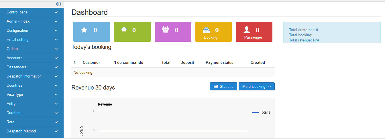The width and height of the screenshot is (385, 139).
Task: Click the Booking label on yellow card
Action: (211, 37)
